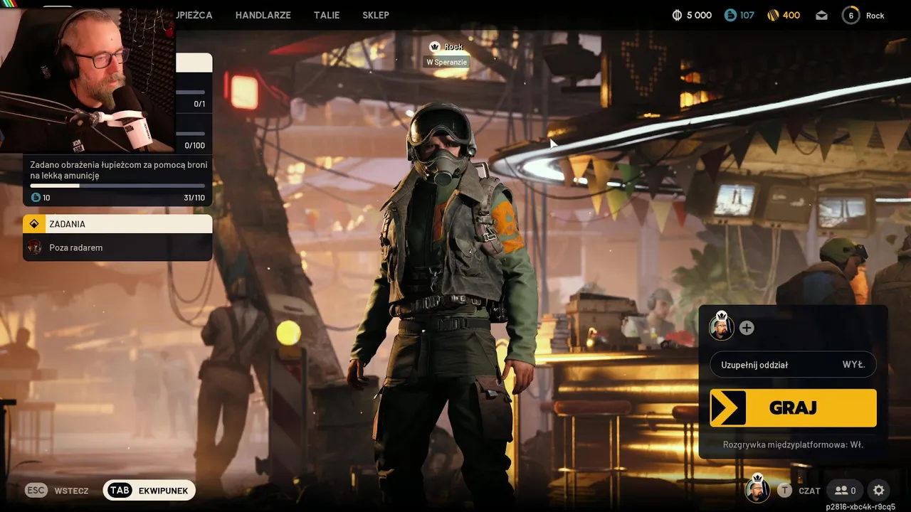Click the crown icon above character
This screenshot has height=512, width=911.
[435, 46]
